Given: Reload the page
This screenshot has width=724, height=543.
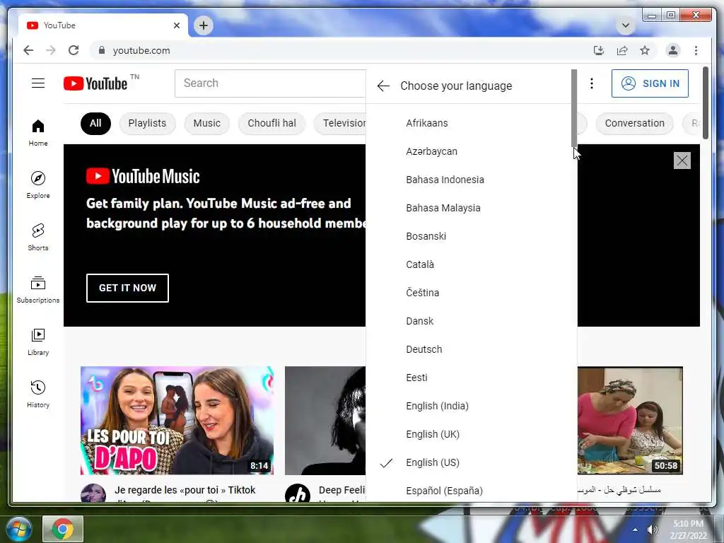Looking at the screenshot, I should coord(74,50).
